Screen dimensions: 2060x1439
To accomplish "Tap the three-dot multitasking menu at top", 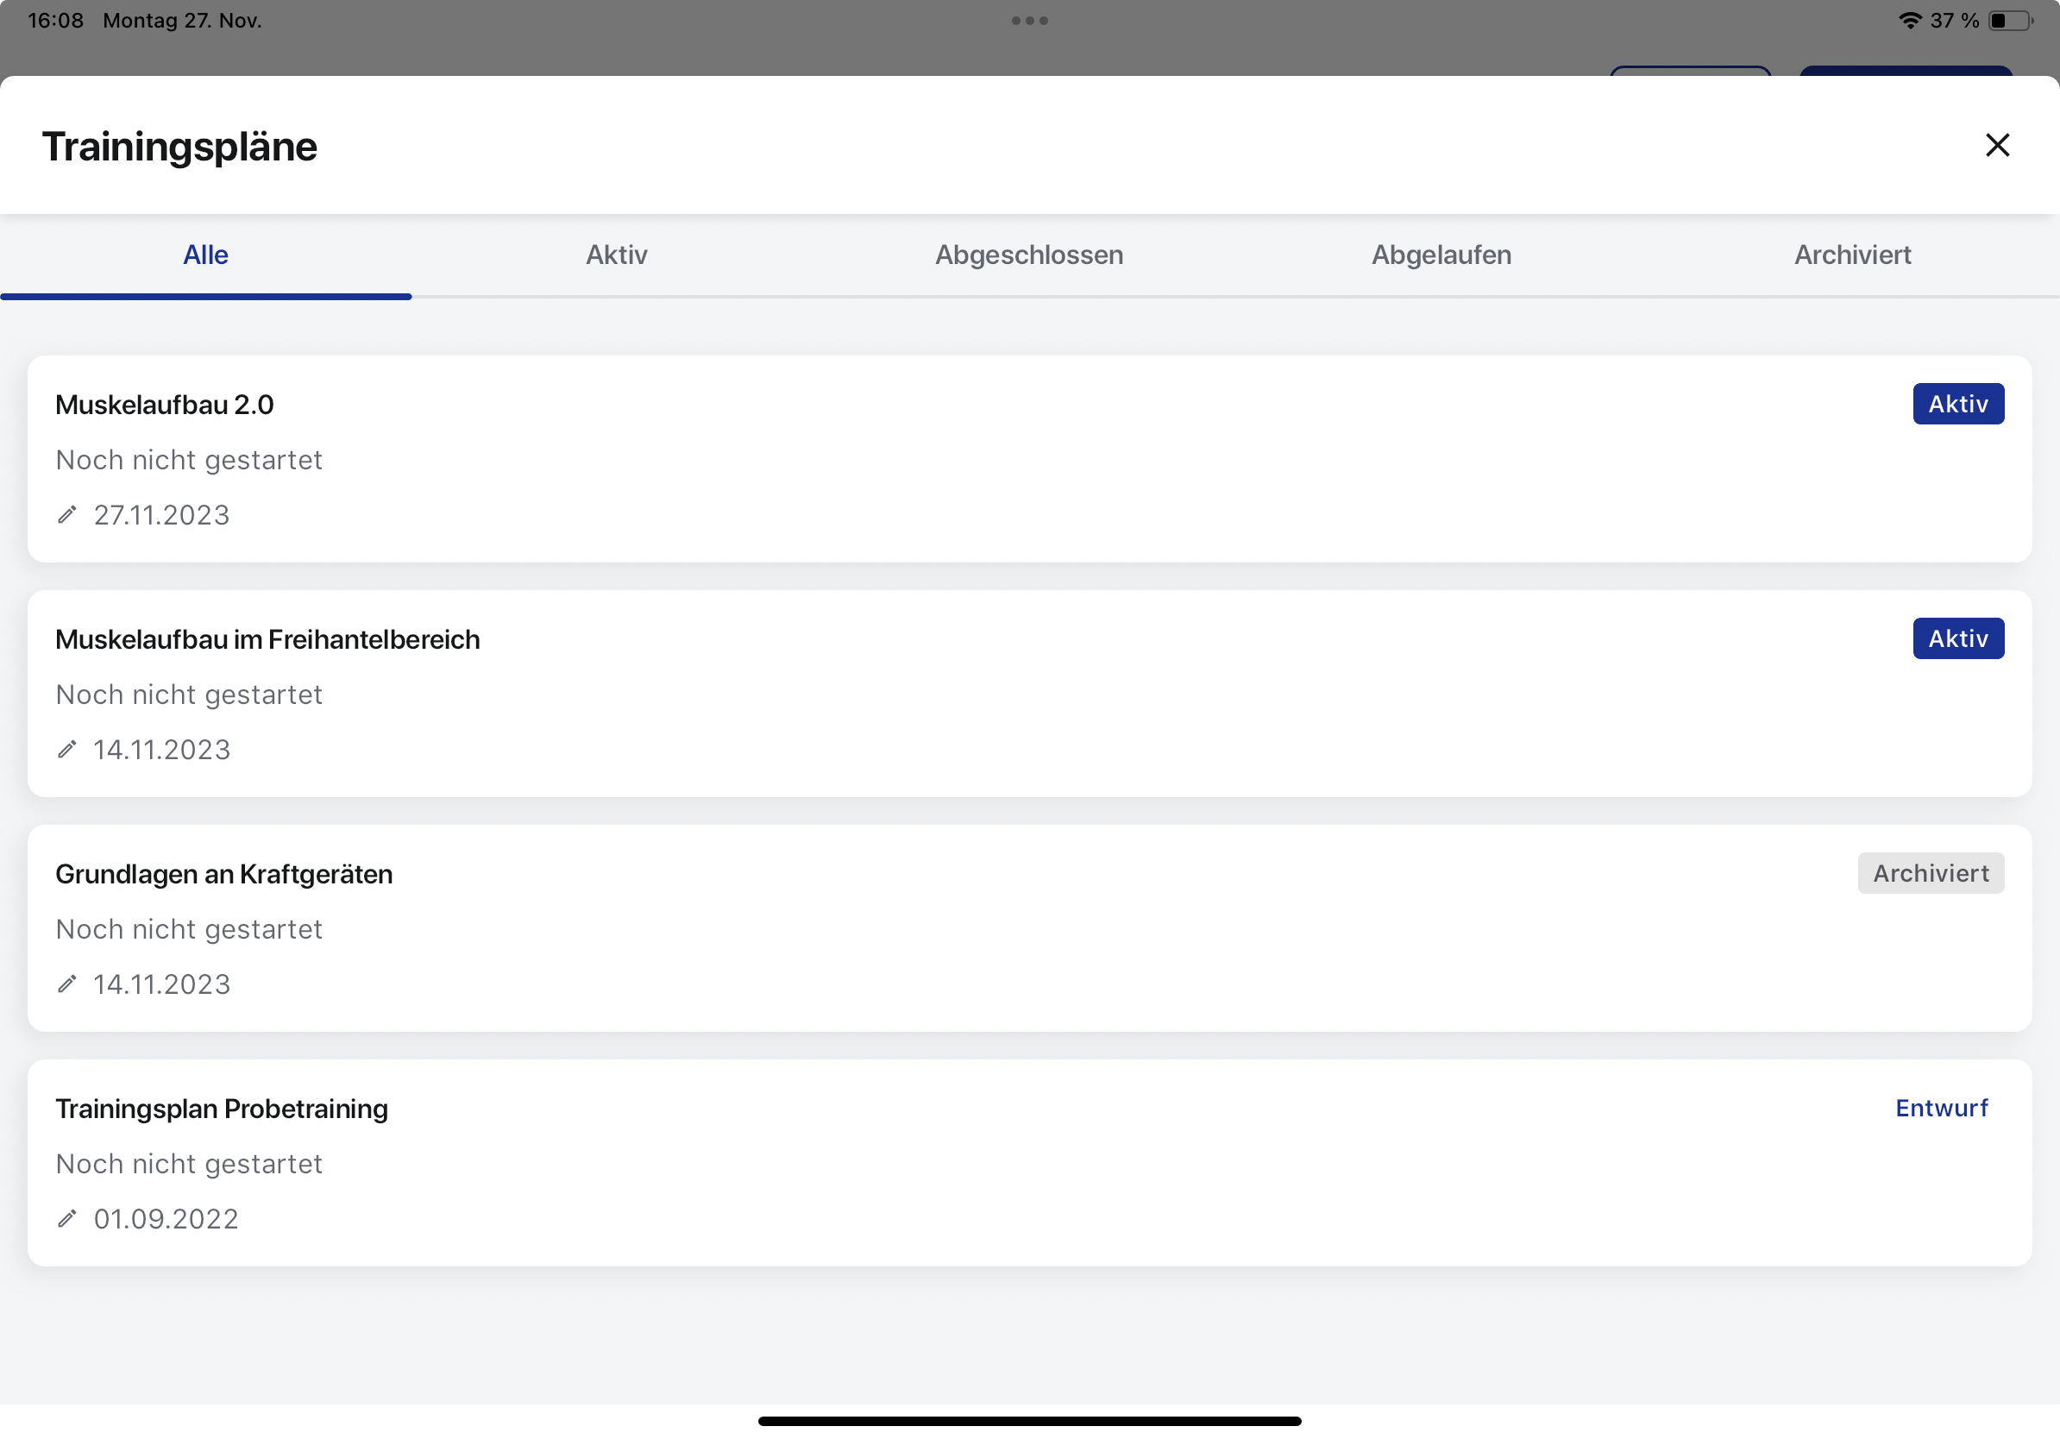I will (x=1029, y=21).
